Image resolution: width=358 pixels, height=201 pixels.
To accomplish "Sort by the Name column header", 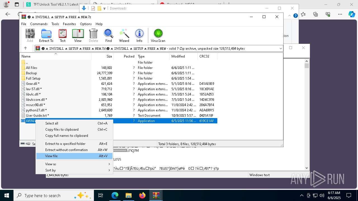I will click(56, 56).
